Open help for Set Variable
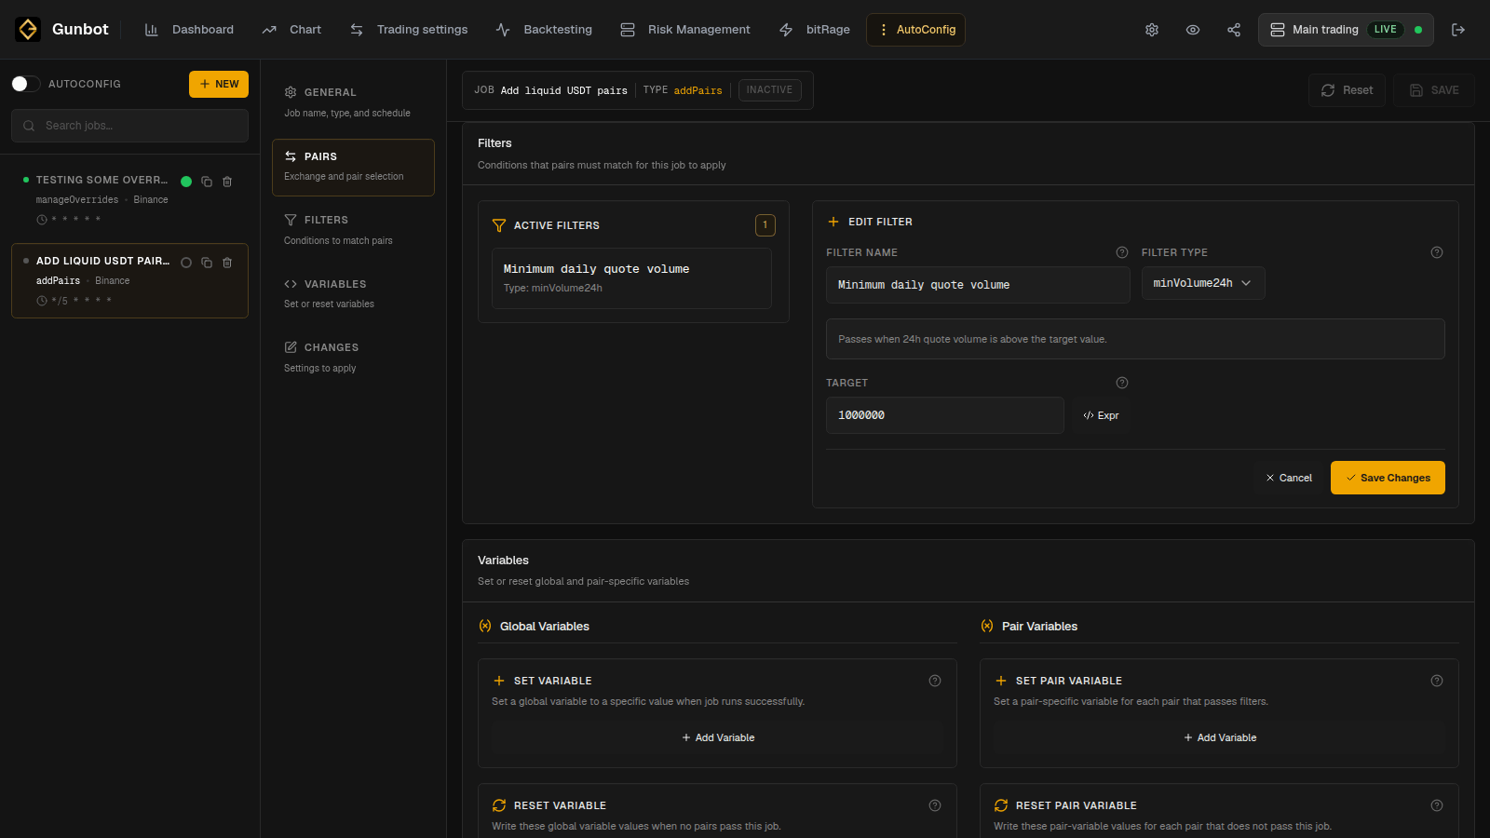Viewport: 1490px width, 838px height. (935, 681)
